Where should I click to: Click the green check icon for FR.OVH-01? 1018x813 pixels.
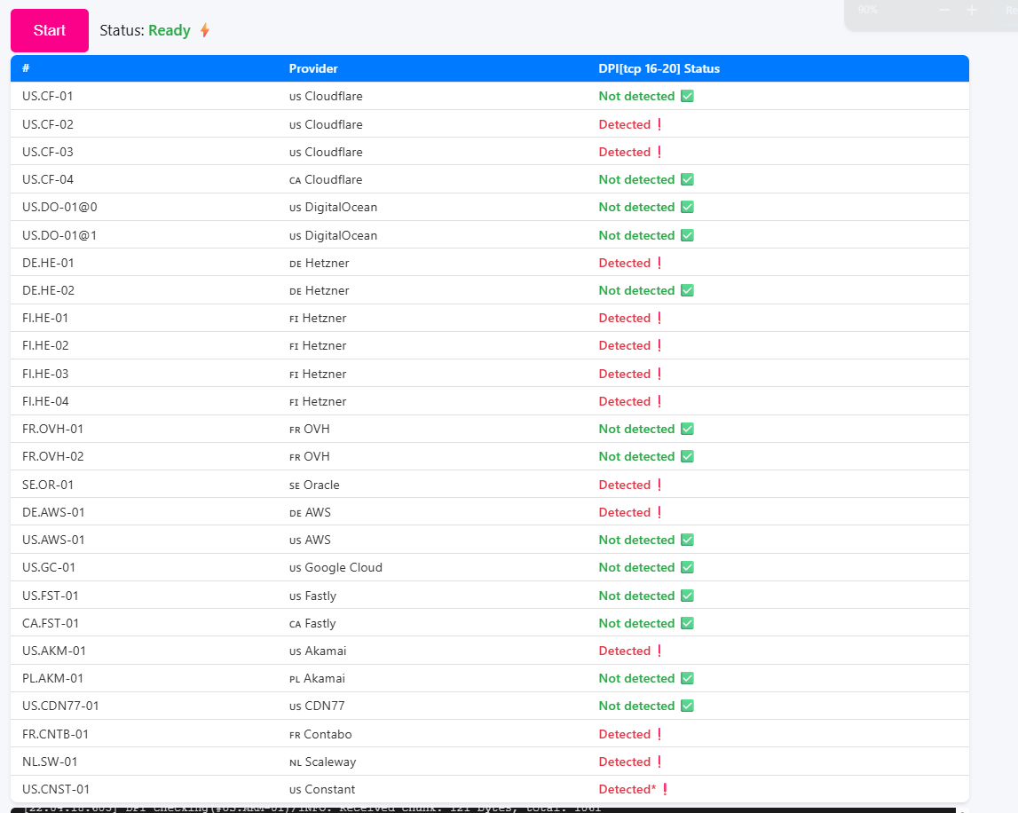(688, 429)
